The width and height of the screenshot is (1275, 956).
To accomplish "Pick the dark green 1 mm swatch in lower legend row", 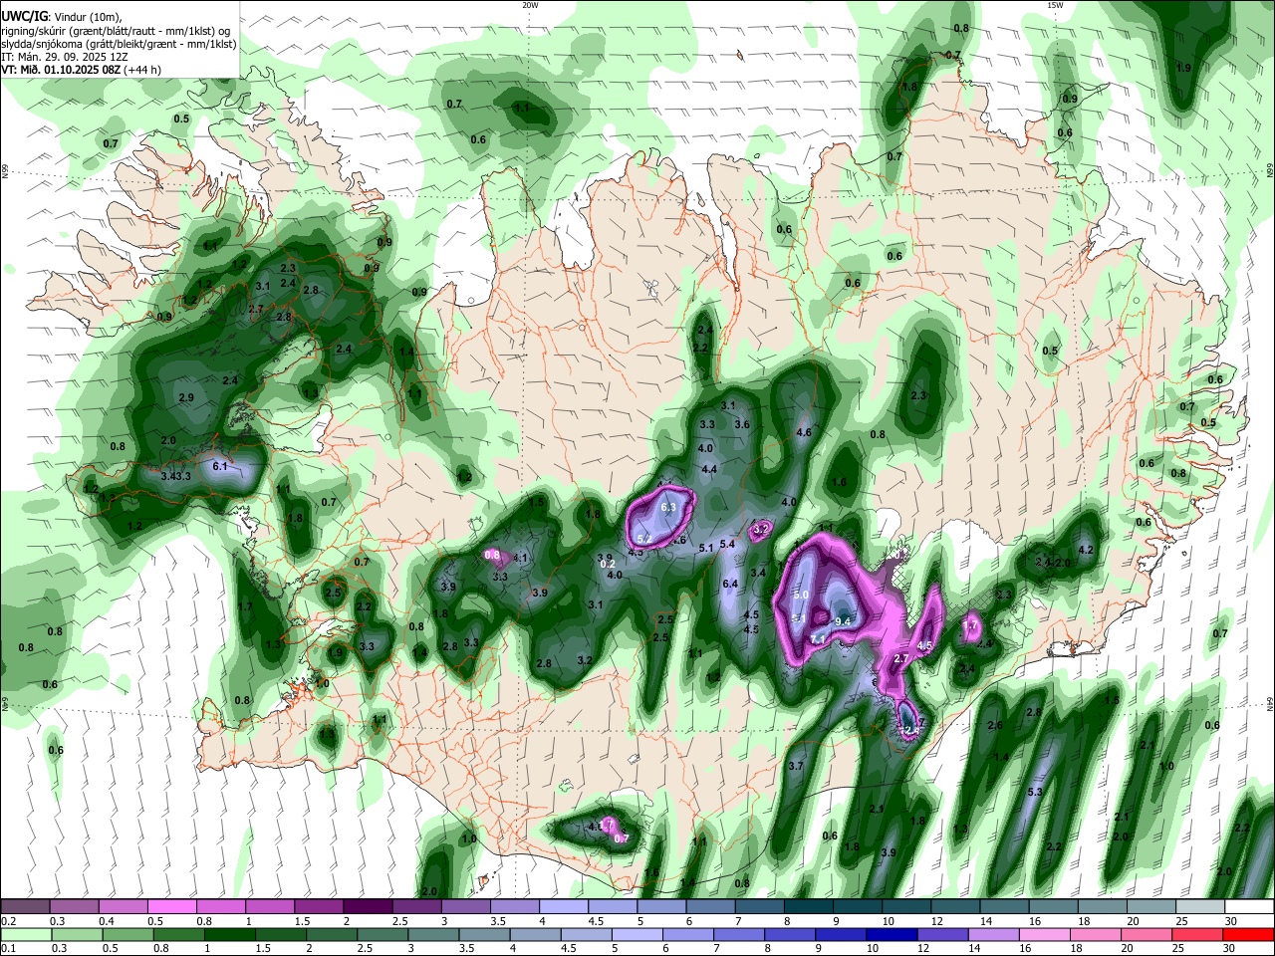I will 230,935.
